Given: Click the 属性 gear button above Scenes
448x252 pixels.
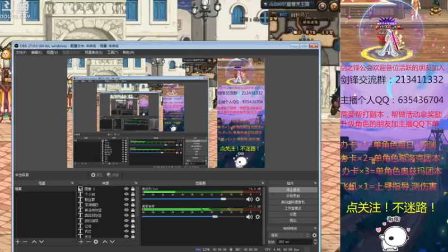Looking at the screenshot, I should pos(96,175).
